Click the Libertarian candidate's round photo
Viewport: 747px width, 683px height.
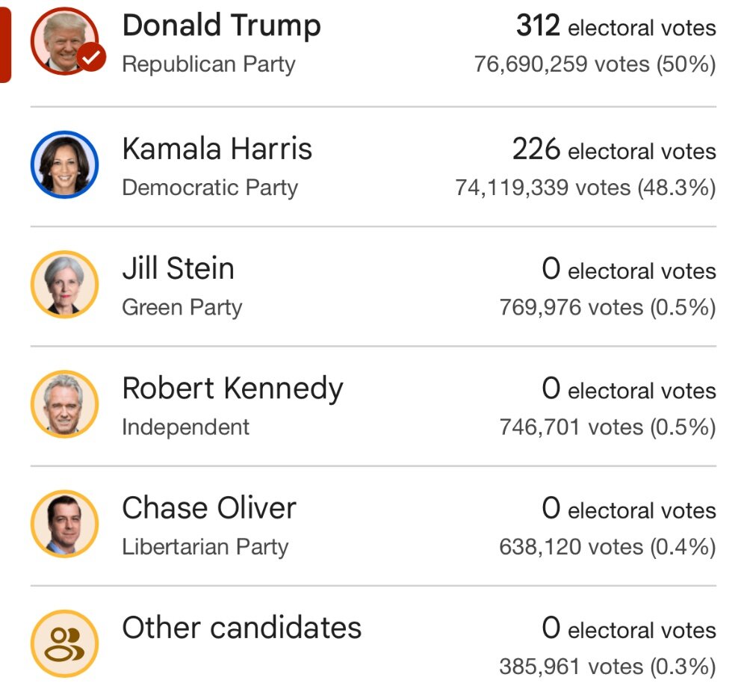tap(64, 523)
